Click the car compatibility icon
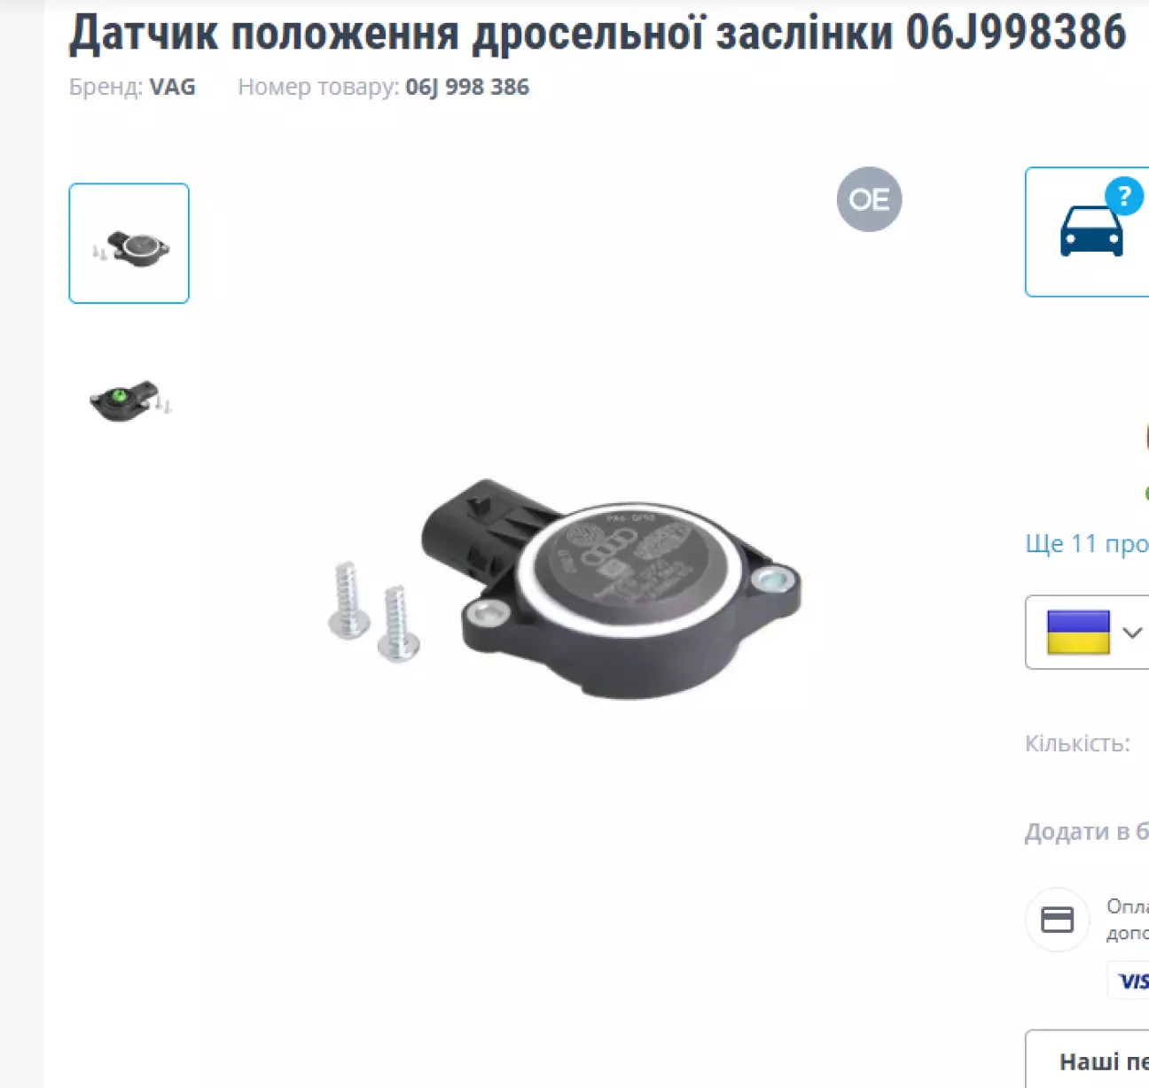 click(1091, 232)
